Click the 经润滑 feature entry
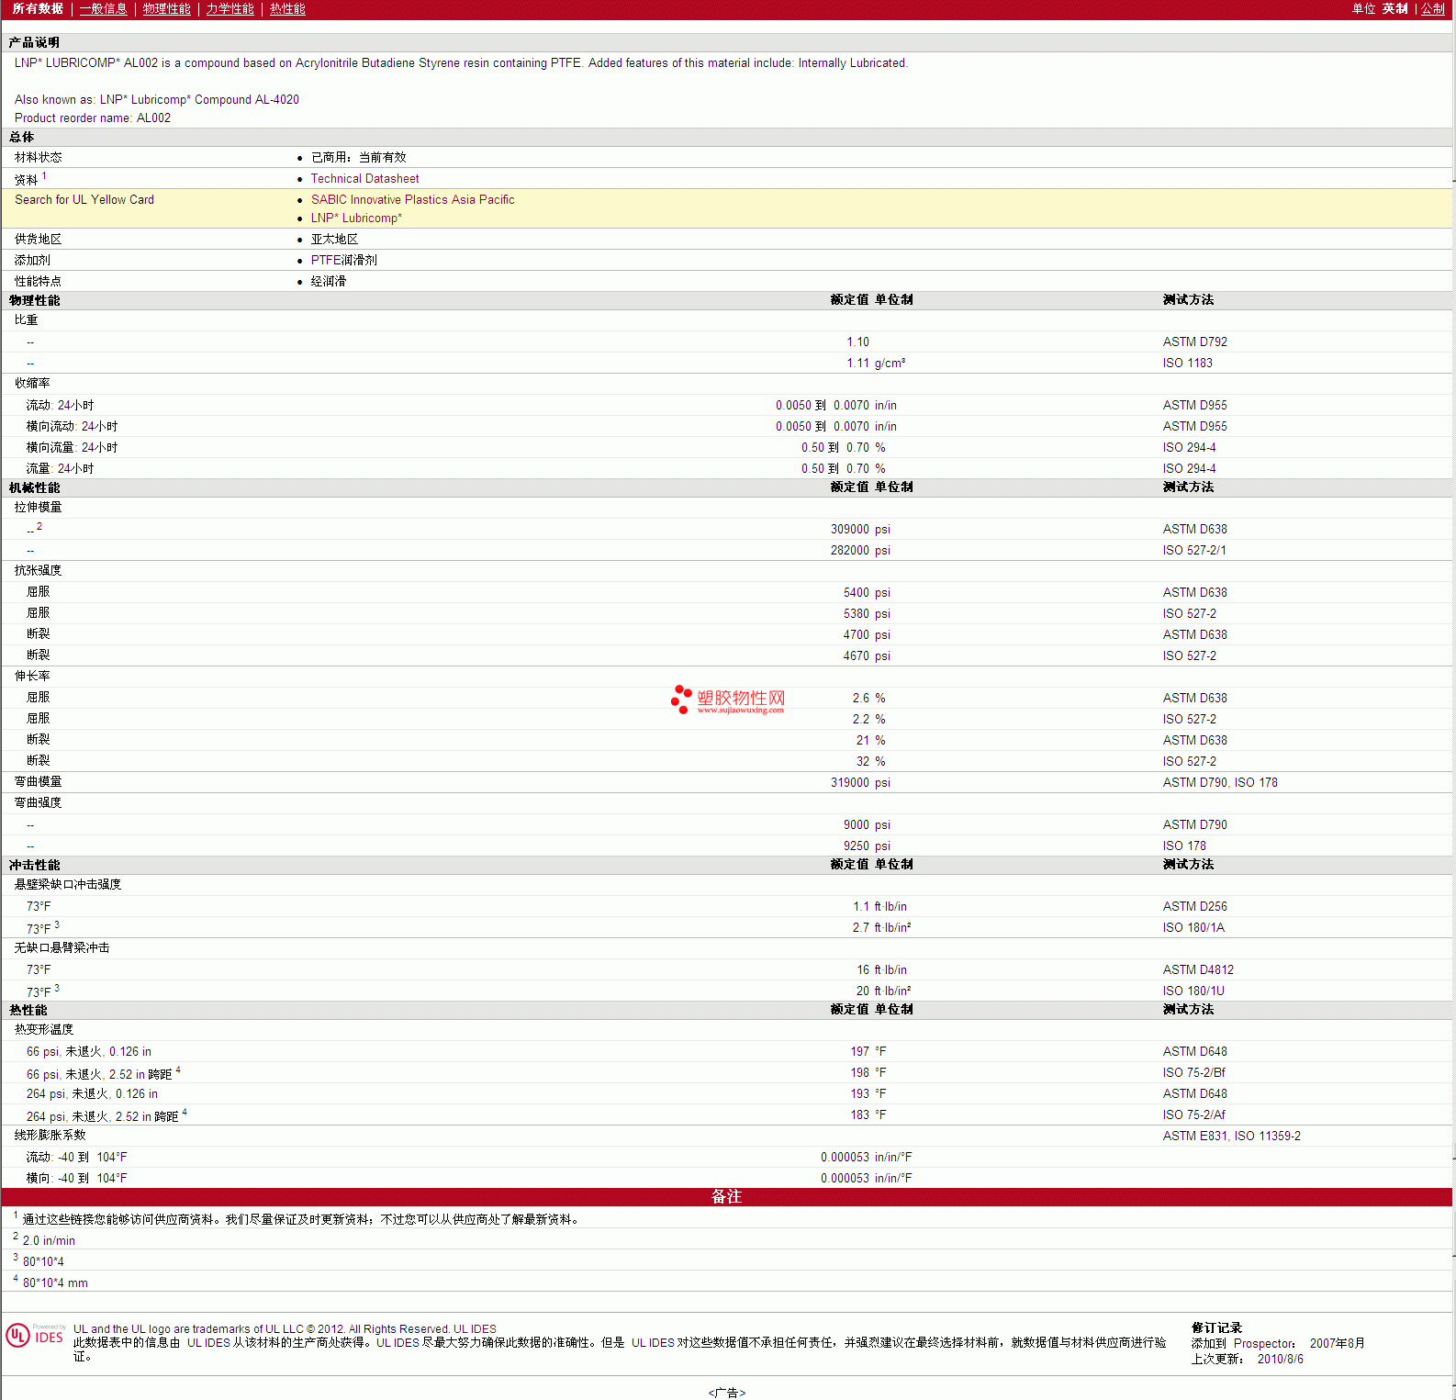1456x1400 pixels. [329, 282]
